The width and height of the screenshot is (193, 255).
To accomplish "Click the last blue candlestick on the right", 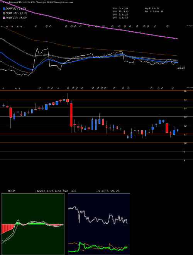I will (x=178, y=130).
